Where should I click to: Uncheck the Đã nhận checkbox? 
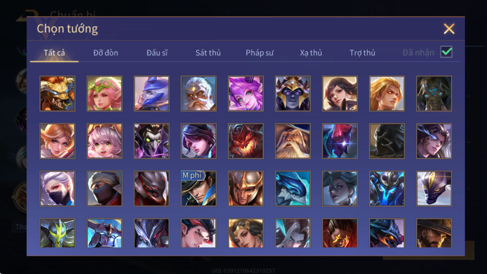click(x=446, y=52)
